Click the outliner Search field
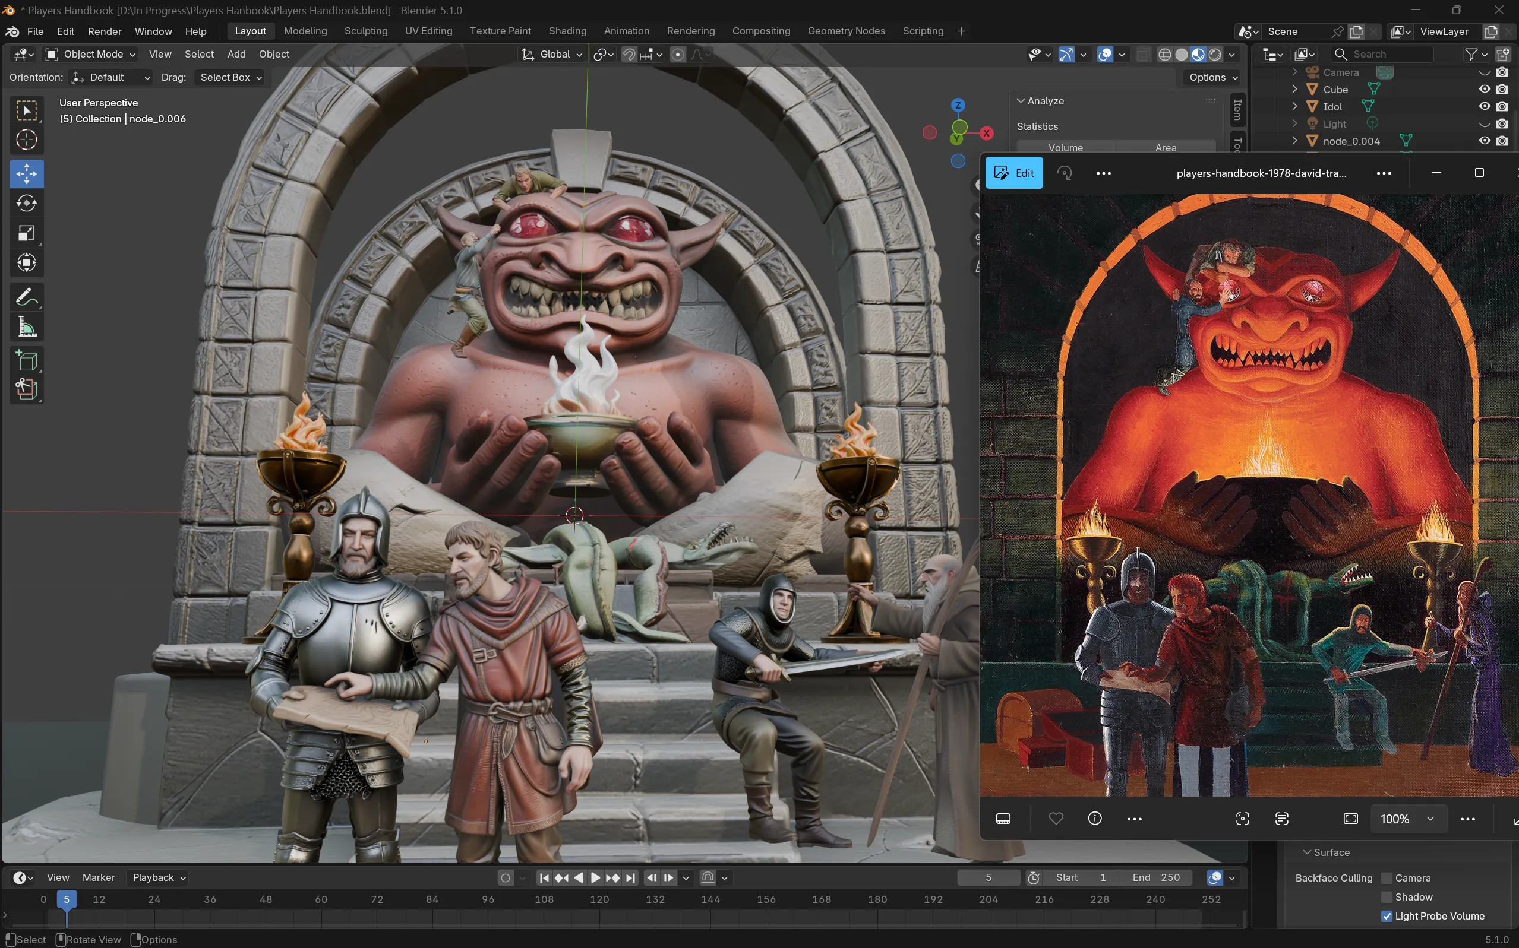The height and width of the screenshot is (948, 1519). click(1382, 55)
